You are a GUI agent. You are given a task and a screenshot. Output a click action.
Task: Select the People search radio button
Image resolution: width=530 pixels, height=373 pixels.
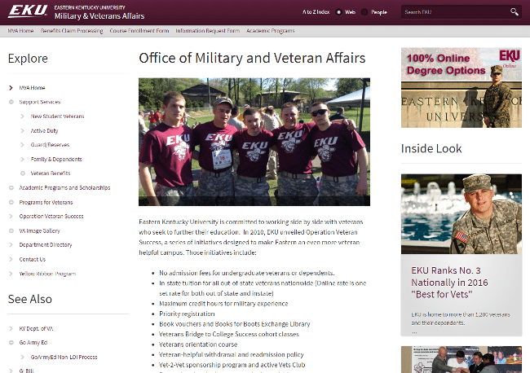pos(364,12)
